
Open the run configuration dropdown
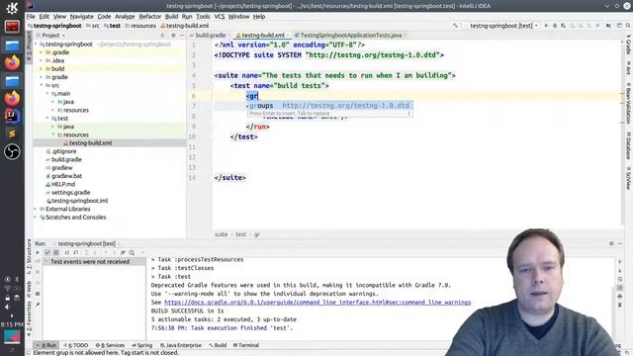[x=501, y=26]
